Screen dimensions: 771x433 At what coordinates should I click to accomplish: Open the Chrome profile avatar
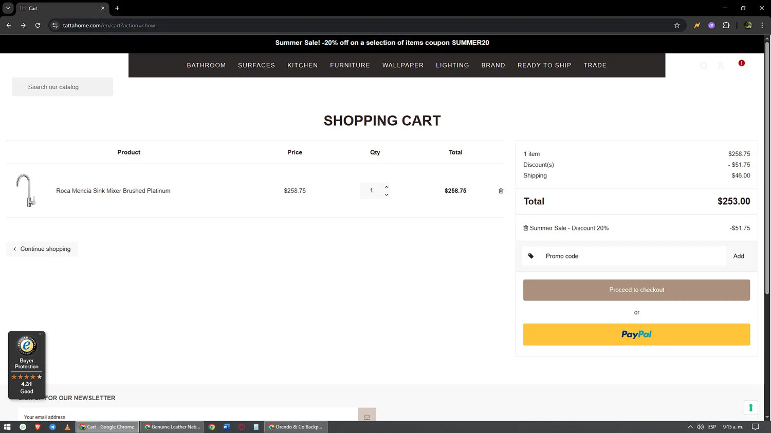click(748, 25)
